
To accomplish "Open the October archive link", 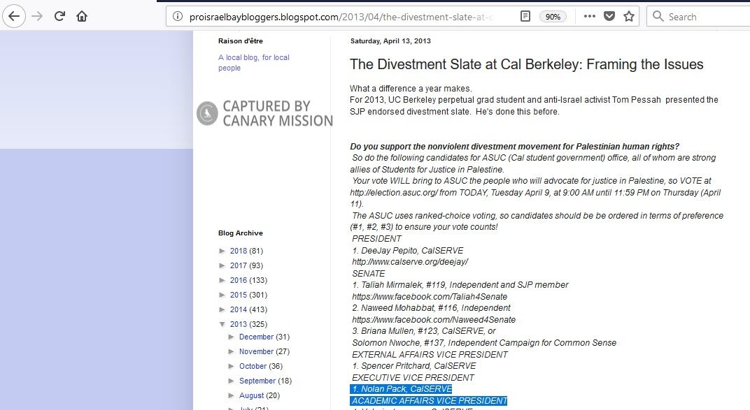I will [x=253, y=366].
